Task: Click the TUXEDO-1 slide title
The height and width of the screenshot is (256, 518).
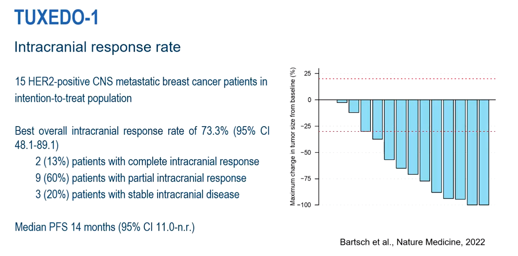Action: (56, 17)
